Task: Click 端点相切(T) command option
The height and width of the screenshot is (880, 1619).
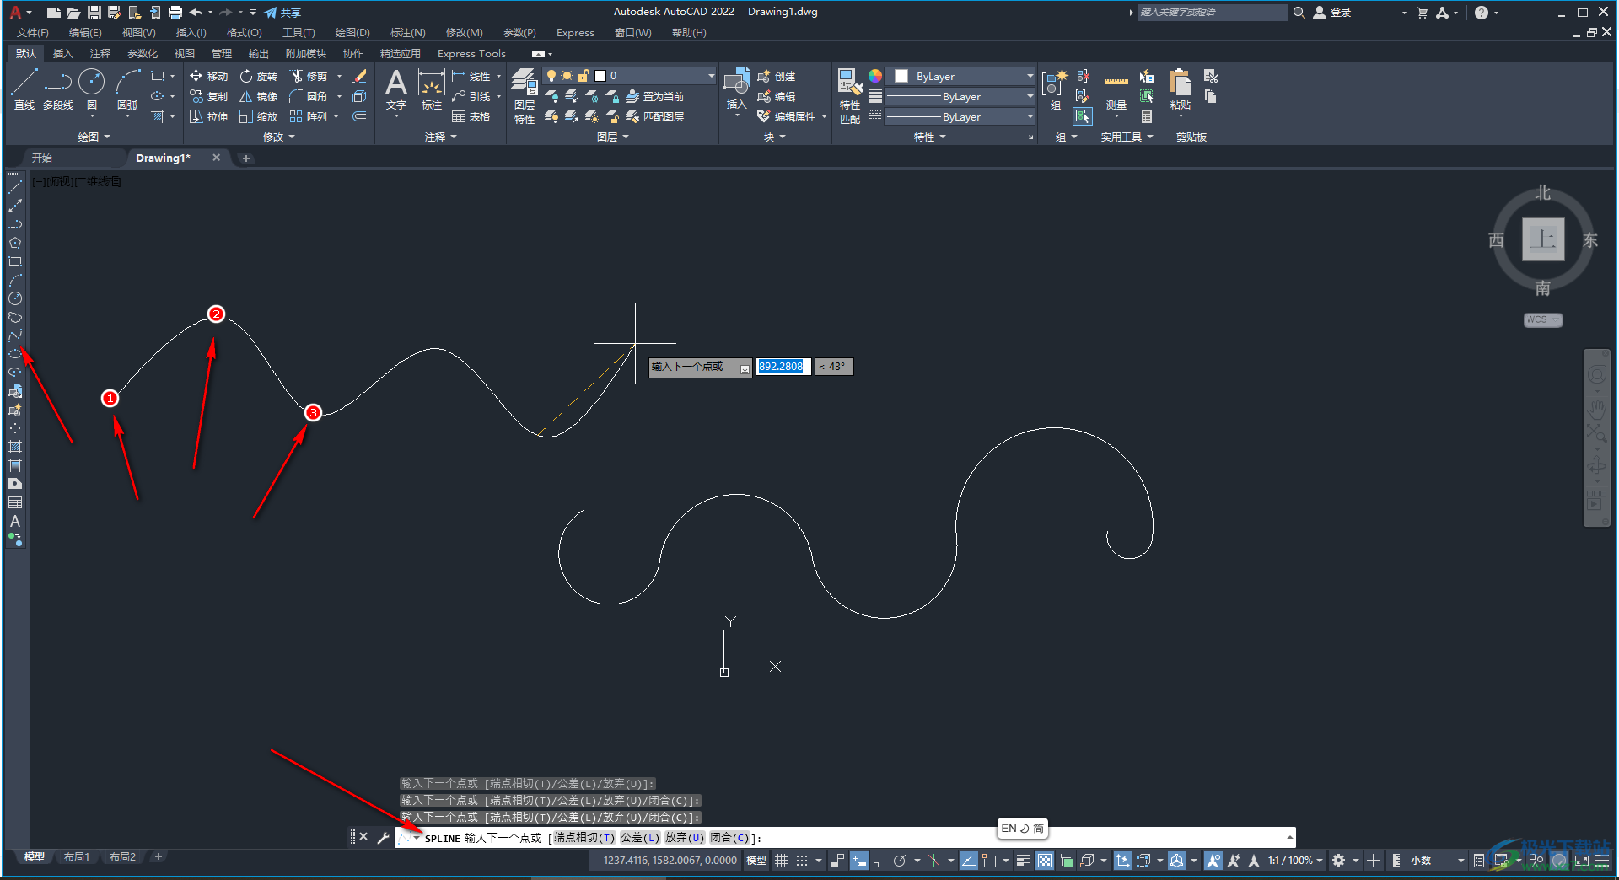Action: [x=584, y=838]
